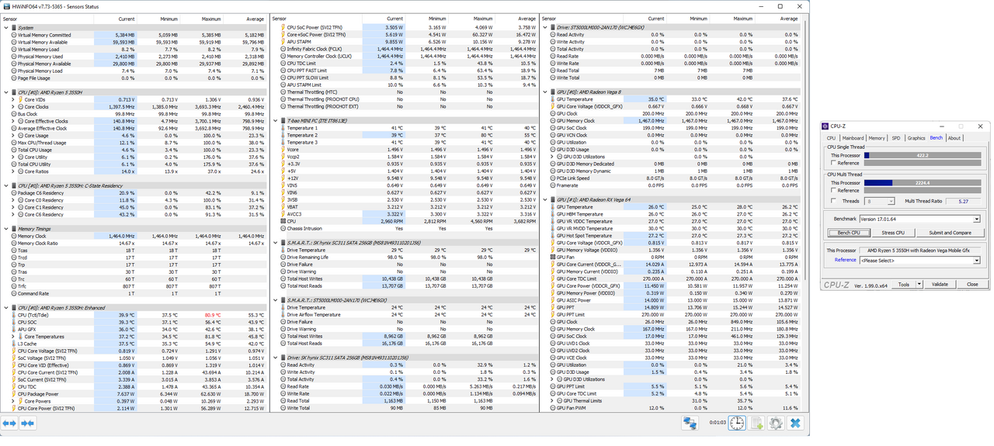The image size is (994, 446).
Task: Enable Reference checkbox under CPU Single Thread
Action: click(834, 163)
